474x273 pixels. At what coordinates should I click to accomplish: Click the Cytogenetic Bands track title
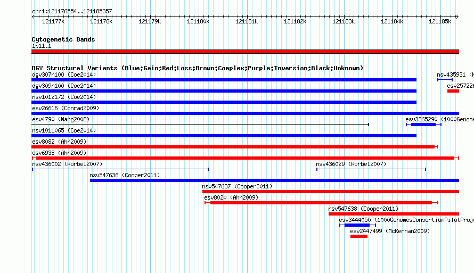[63, 39]
